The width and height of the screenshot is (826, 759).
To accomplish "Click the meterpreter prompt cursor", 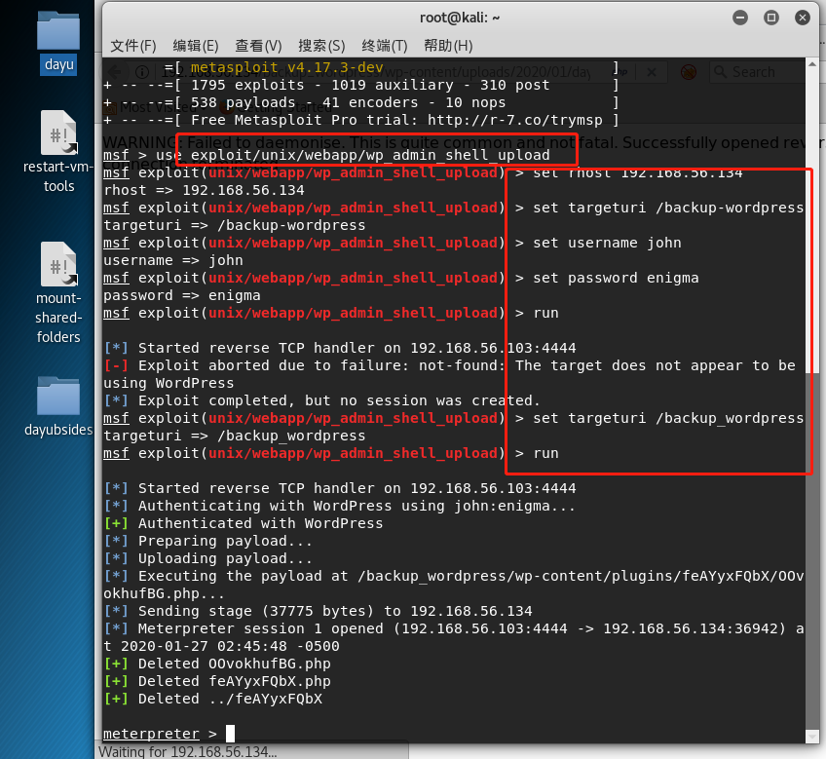I will coord(230,733).
